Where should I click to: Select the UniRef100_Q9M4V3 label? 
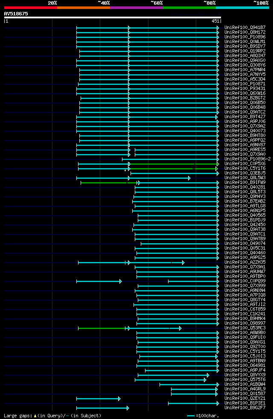pyautogui.click(x=245, y=197)
